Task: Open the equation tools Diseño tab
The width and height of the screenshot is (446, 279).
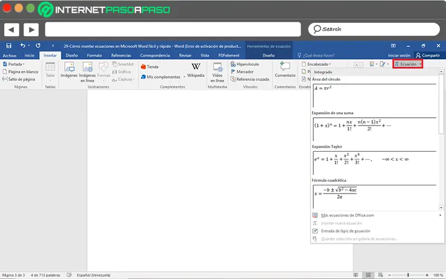Action: (269, 55)
